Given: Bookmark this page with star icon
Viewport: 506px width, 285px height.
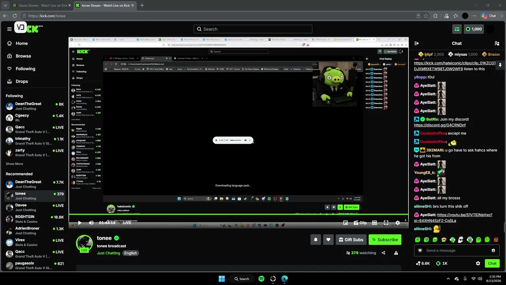Looking at the screenshot, I should click(426, 16).
